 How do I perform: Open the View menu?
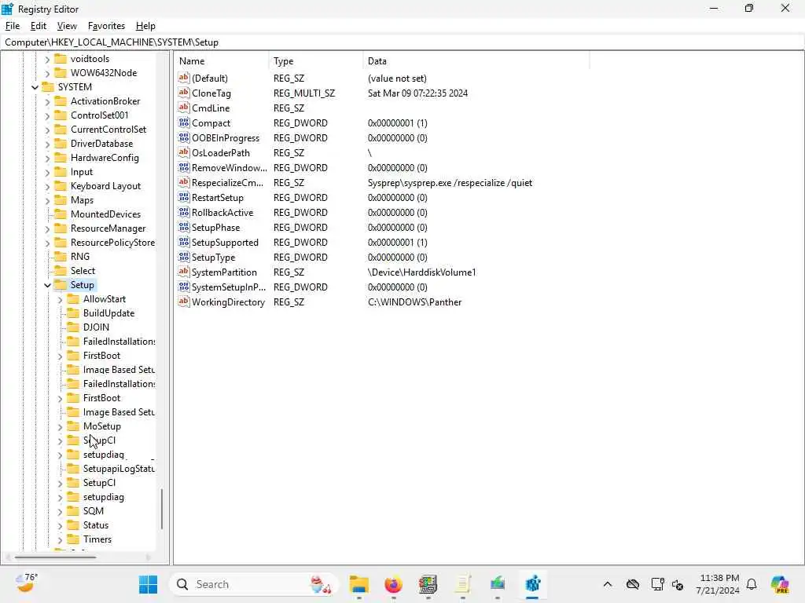67,26
